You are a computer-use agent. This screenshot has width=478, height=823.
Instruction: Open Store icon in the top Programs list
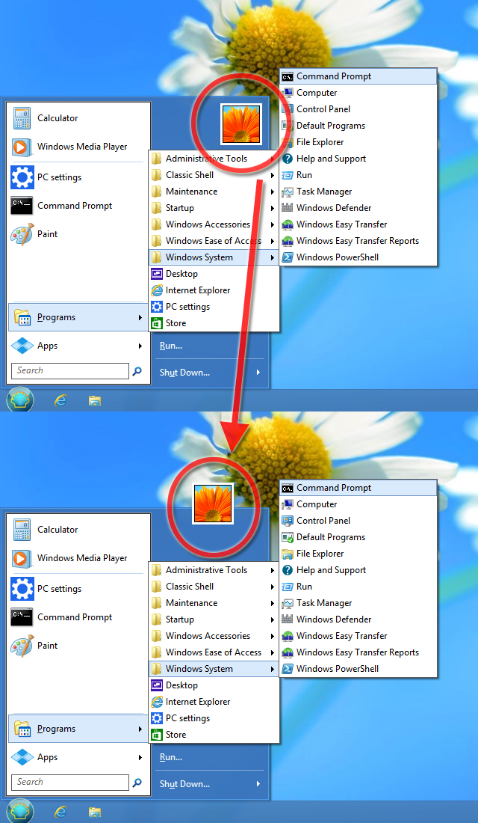pos(157,323)
